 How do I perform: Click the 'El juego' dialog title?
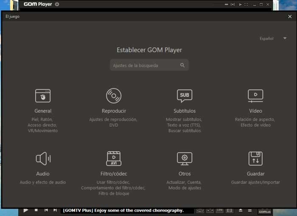pos(12,17)
